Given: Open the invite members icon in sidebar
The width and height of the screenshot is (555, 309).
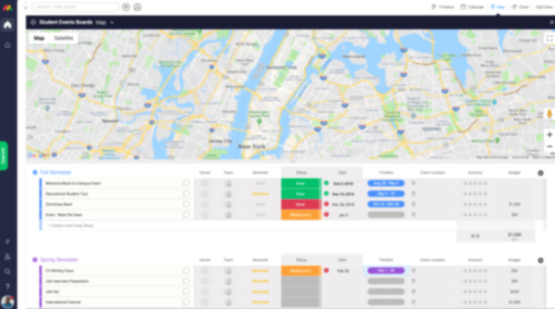Looking at the screenshot, I should tap(8, 257).
